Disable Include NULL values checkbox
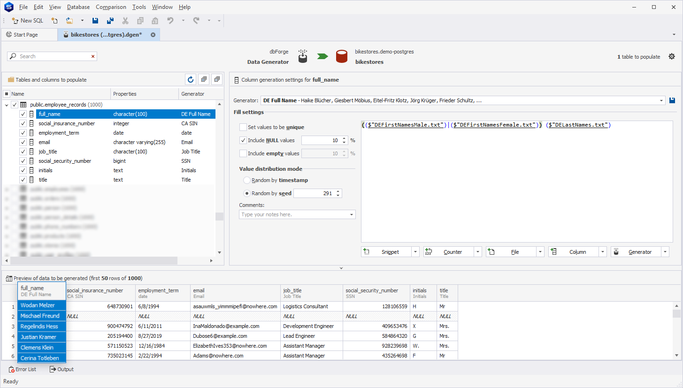 click(243, 140)
